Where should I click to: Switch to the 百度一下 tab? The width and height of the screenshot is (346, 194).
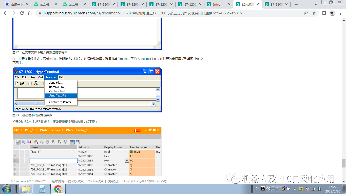16,4
